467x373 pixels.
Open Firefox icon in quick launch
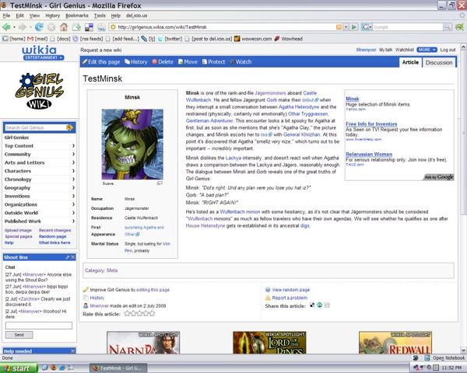54,368
